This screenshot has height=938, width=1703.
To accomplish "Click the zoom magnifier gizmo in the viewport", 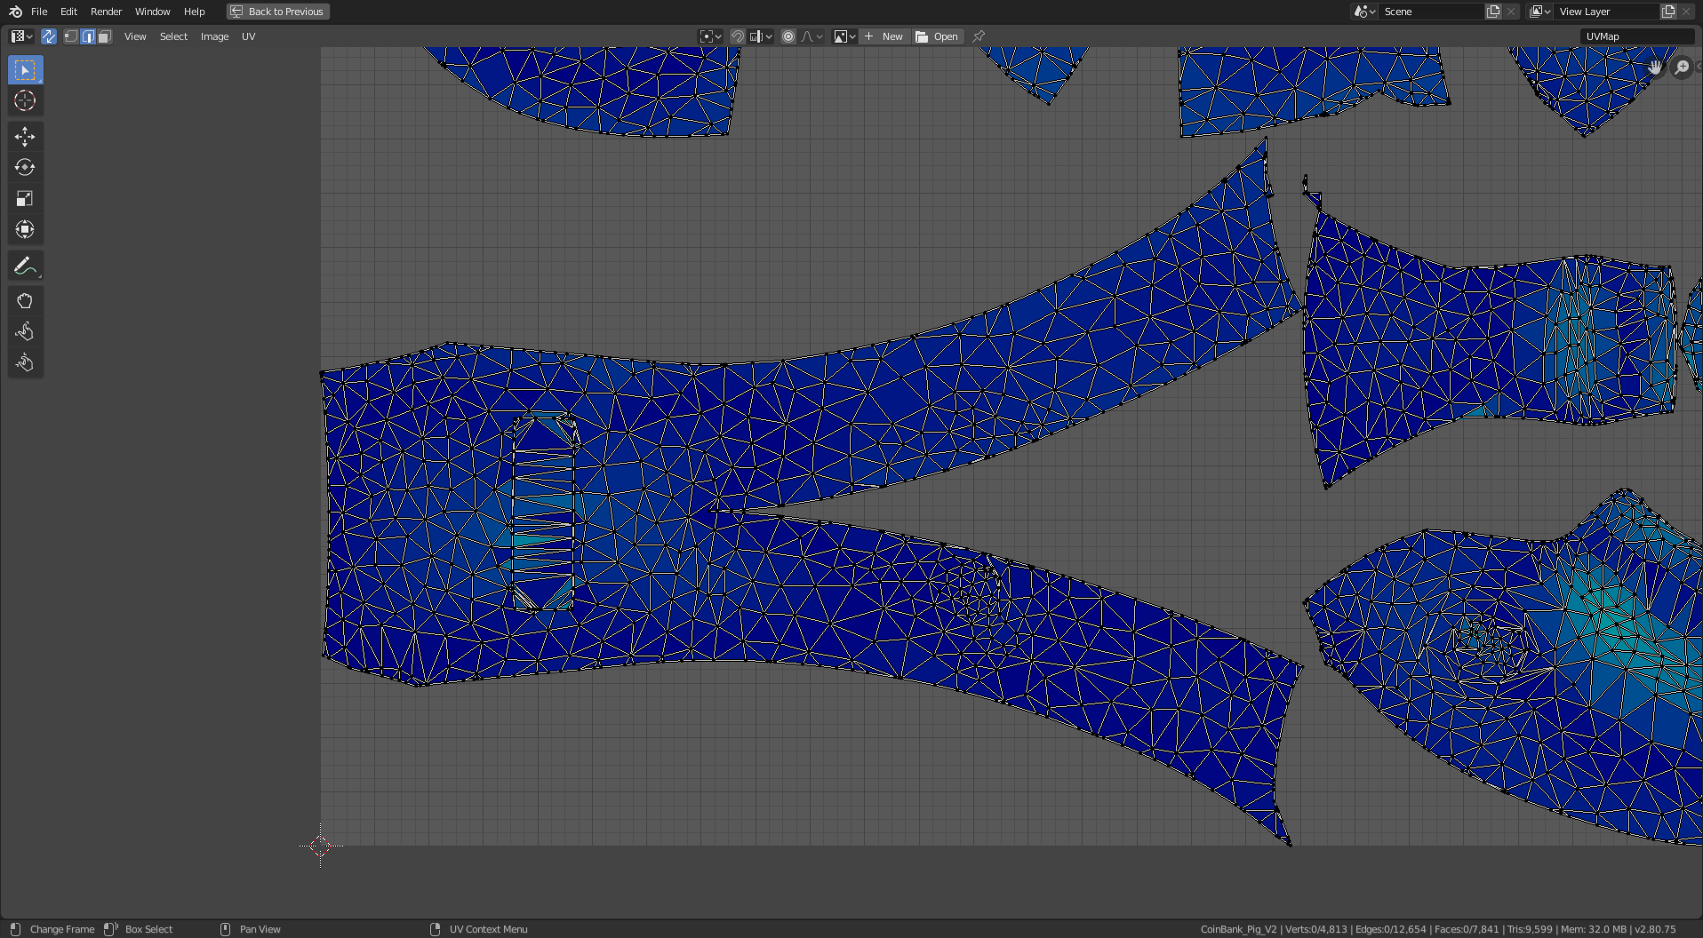I will tap(1682, 68).
